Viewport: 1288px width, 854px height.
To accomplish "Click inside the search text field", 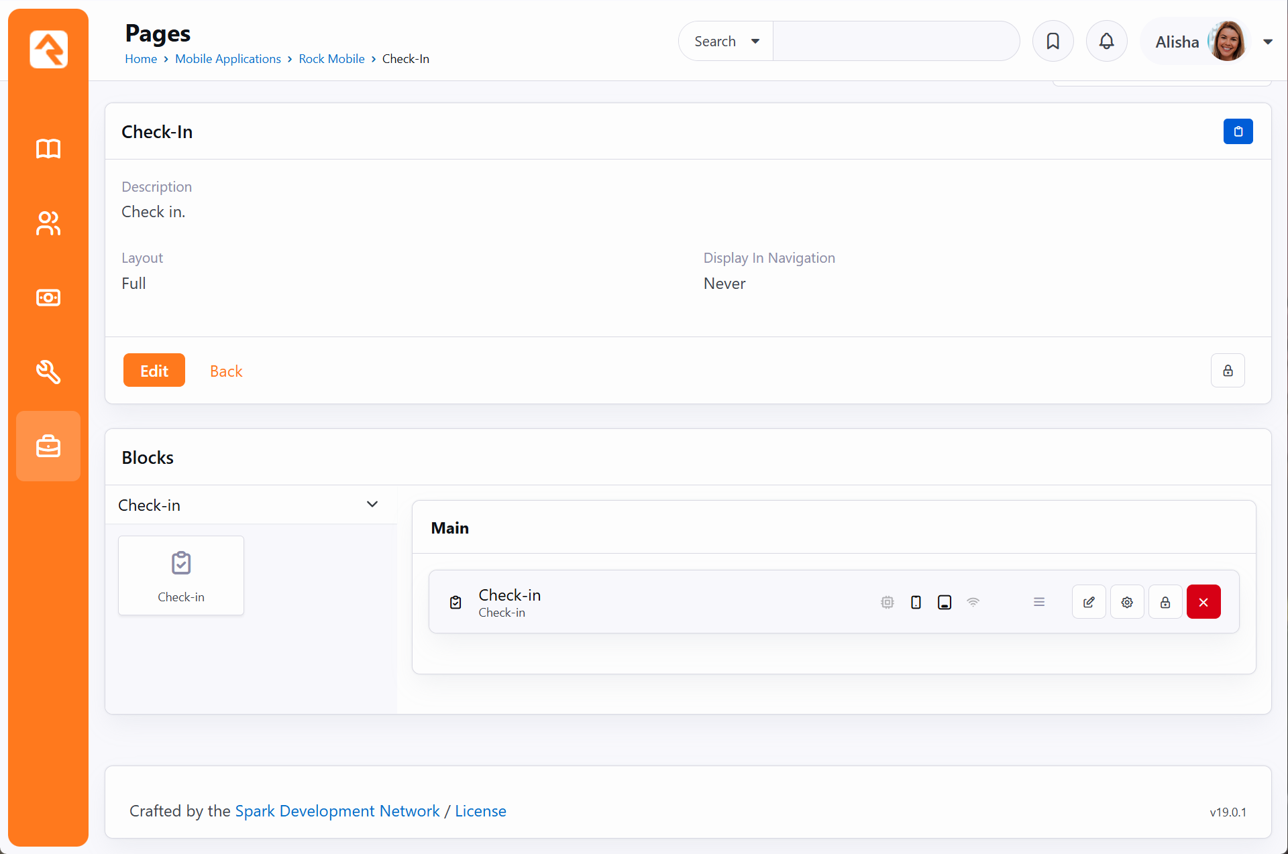I will (896, 42).
